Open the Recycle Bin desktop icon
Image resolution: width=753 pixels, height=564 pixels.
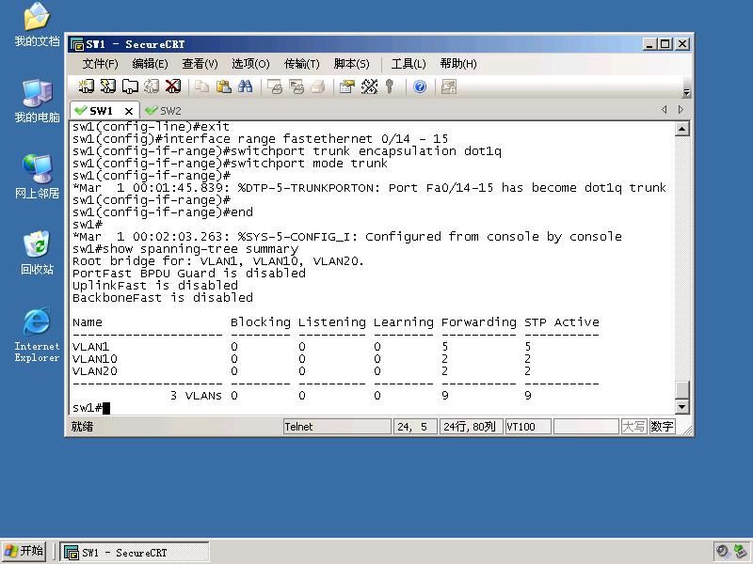click(x=37, y=253)
